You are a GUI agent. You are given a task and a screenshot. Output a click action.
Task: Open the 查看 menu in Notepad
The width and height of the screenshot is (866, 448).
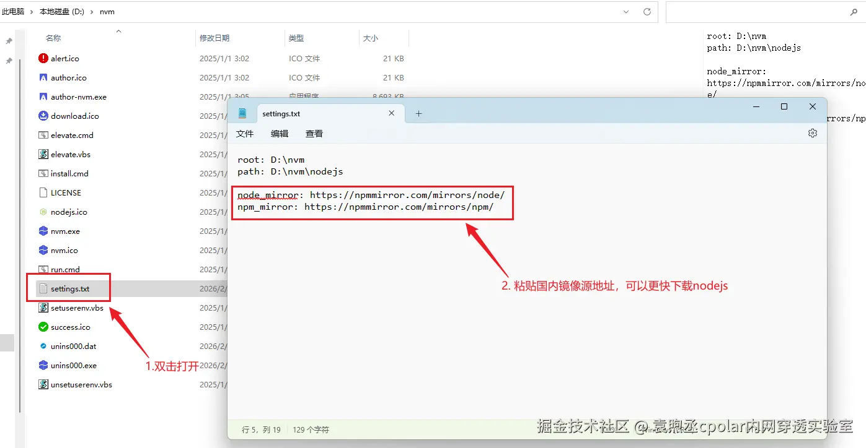[x=314, y=134]
